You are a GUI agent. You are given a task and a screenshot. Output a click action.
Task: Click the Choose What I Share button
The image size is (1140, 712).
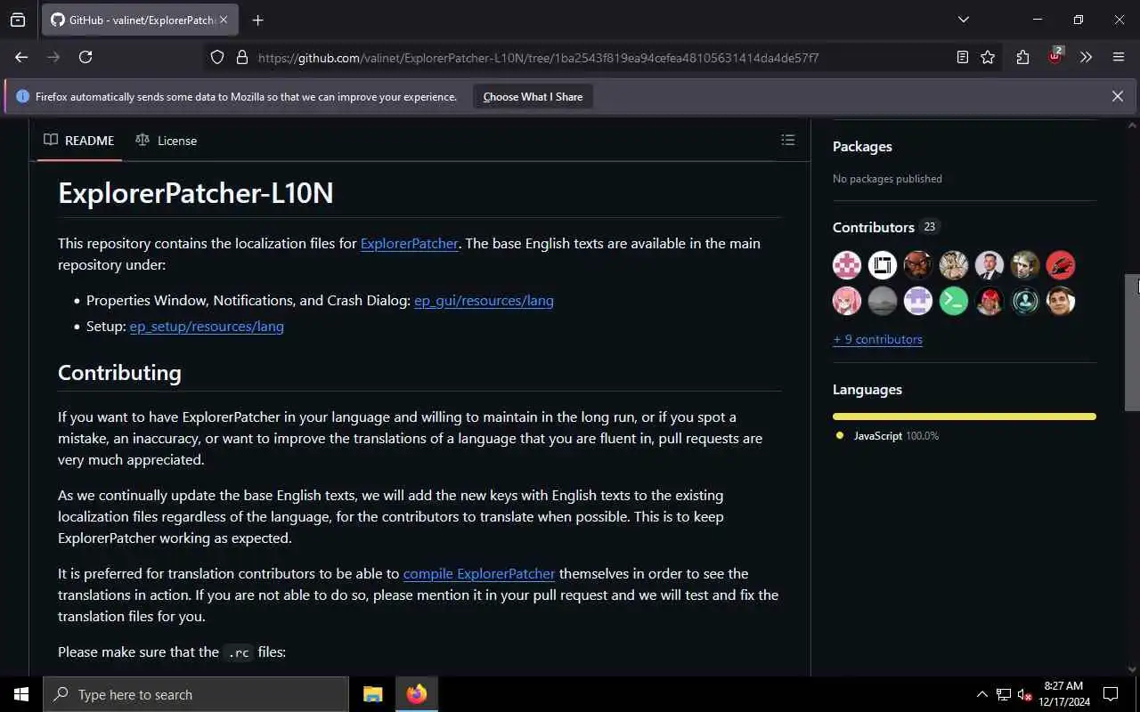pyautogui.click(x=533, y=96)
